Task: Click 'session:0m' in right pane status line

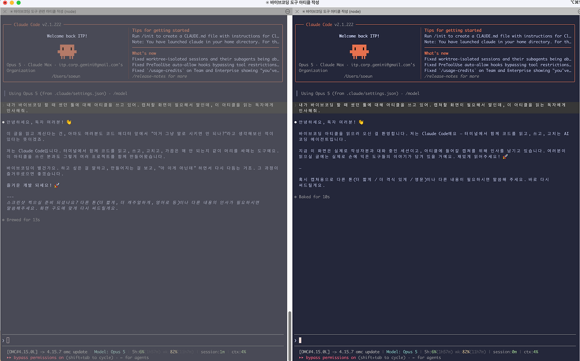Action: click(505, 352)
